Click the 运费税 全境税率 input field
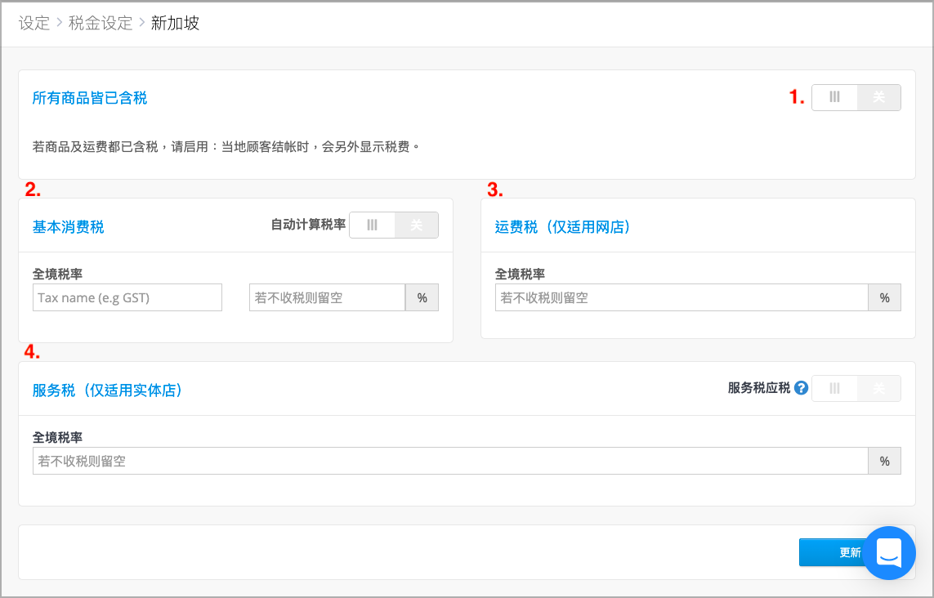Screen dimensions: 934x598 (x=682, y=297)
